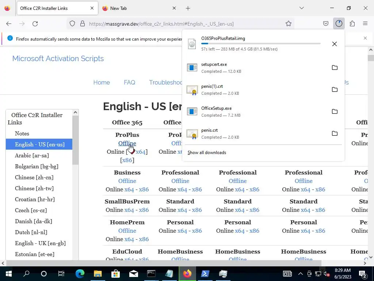This screenshot has width=374, height=281.
Task: Select Notes in sidebar
Action: [x=22, y=133]
